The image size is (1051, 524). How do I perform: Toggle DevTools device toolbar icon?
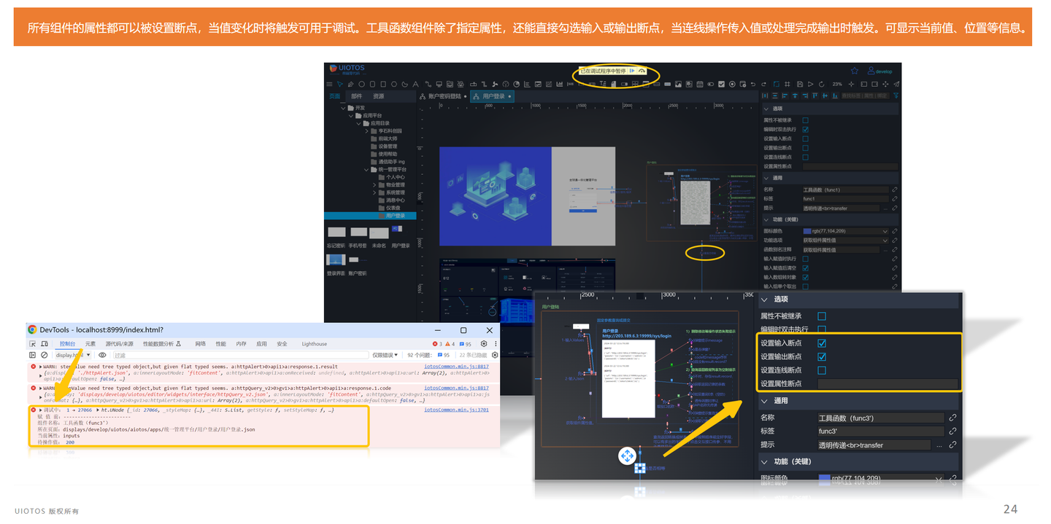(45, 344)
